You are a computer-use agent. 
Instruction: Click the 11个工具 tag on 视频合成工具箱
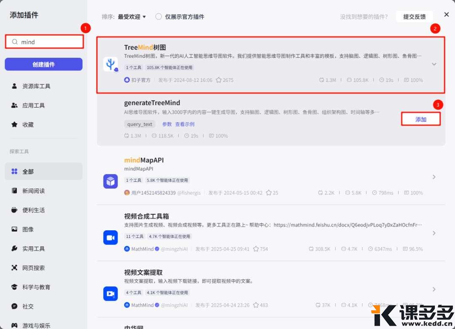[135, 236]
